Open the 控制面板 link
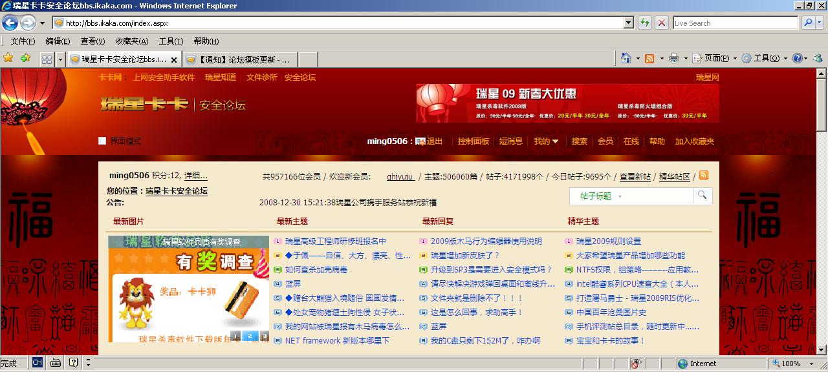This screenshot has height=390, width=828. (x=474, y=141)
